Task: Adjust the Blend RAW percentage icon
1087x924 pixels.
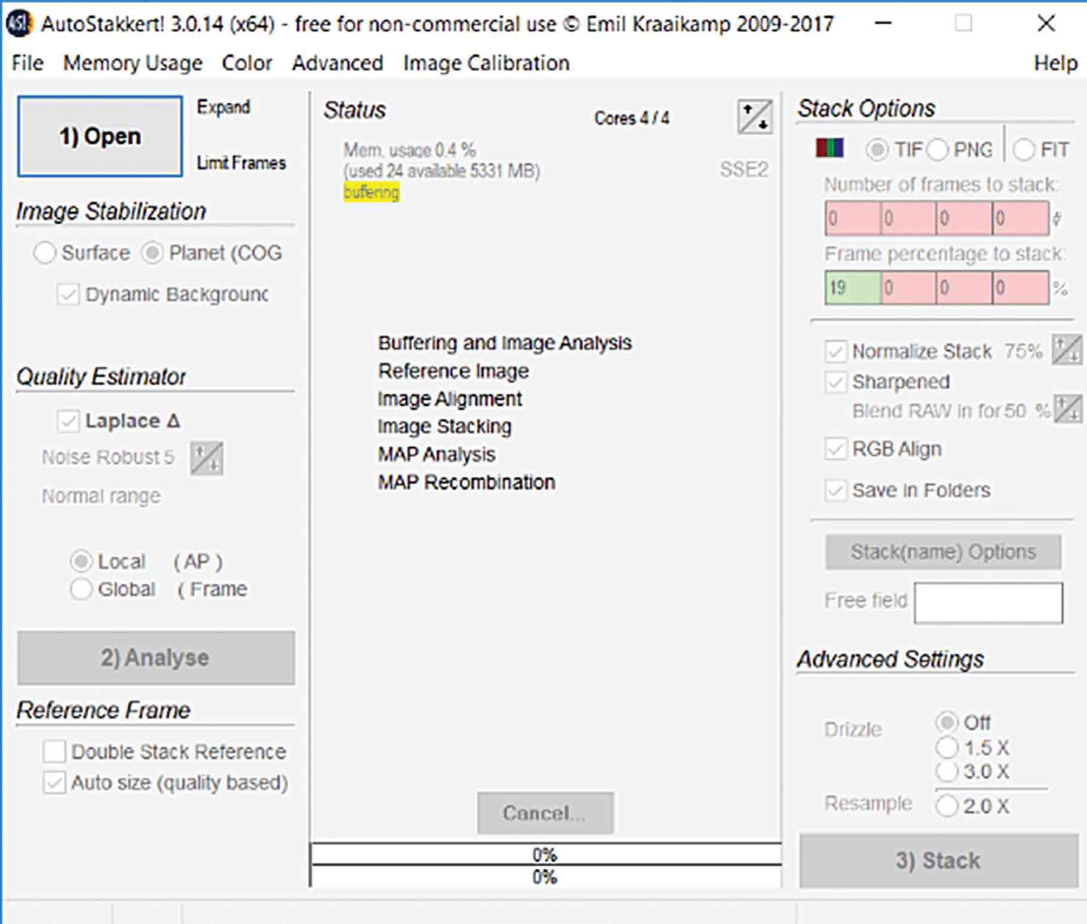Action: tap(1067, 409)
